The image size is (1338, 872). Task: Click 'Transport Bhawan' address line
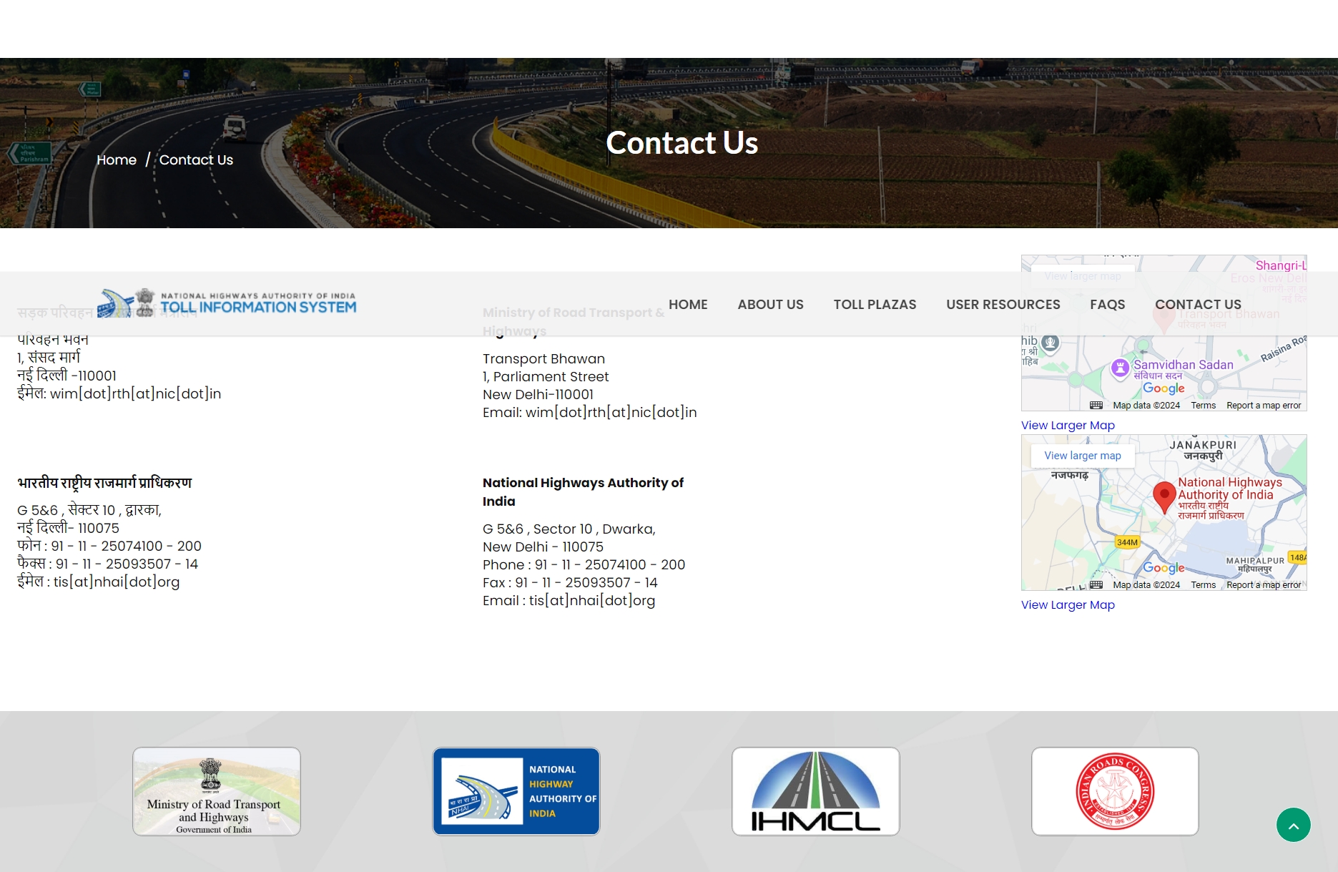(543, 359)
